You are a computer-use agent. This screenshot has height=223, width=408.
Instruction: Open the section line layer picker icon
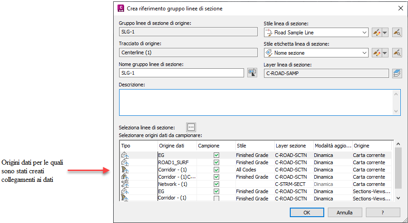397,73
